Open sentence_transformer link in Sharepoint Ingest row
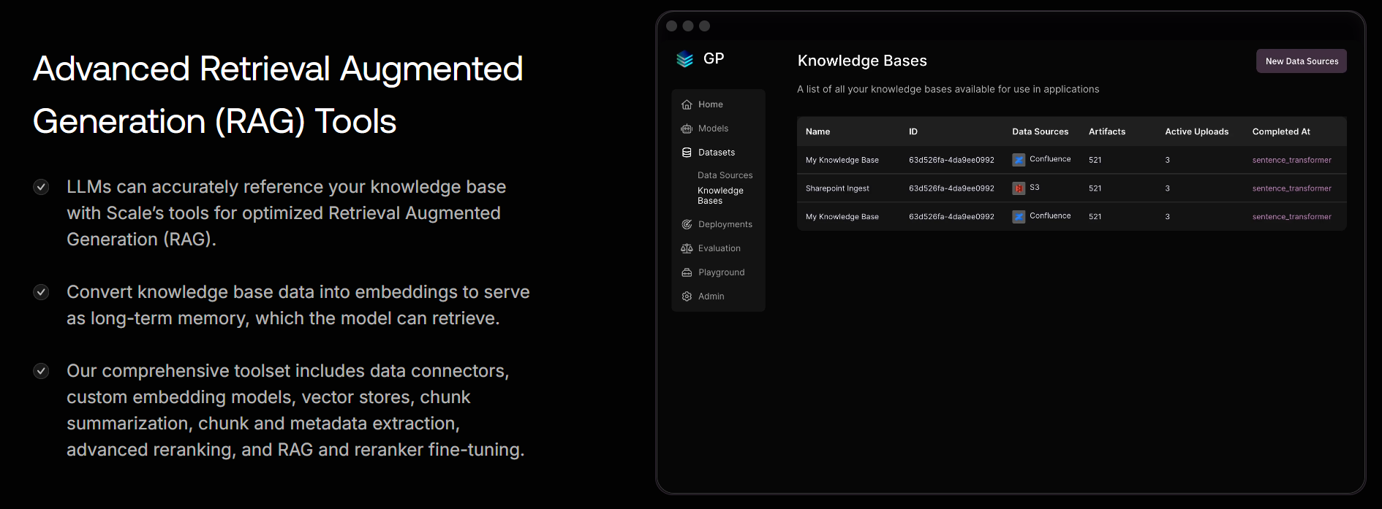 pyautogui.click(x=1291, y=188)
